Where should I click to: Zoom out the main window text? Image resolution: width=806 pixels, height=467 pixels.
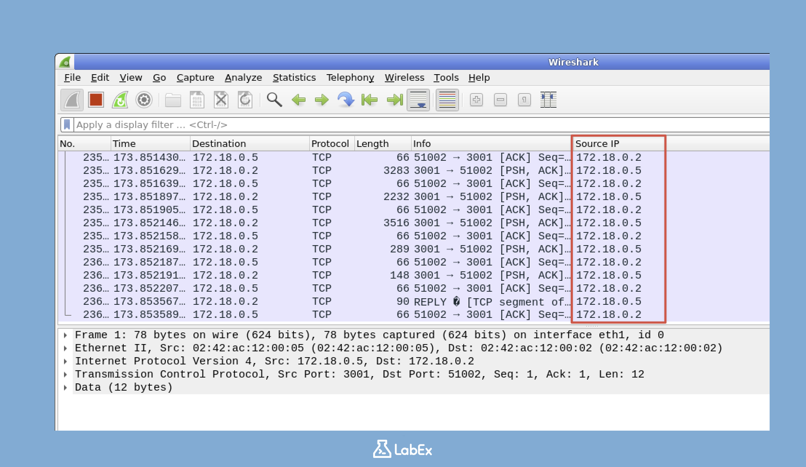click(x=500, y=100)
